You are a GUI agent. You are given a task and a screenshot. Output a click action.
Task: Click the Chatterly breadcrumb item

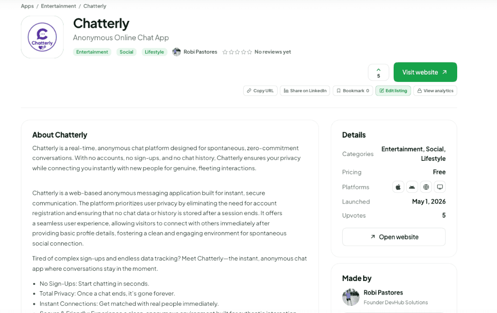click(95, 6)
